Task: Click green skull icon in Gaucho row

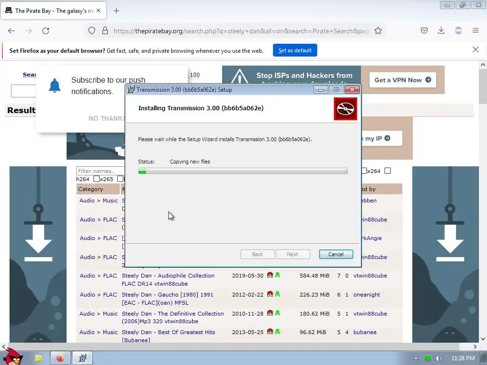Action: pyautogui.click(x=278, y=294)
